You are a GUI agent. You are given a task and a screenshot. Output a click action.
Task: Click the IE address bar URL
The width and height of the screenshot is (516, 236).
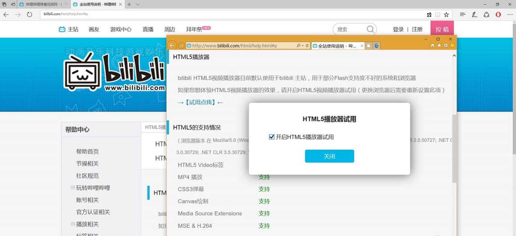click(x=235, y=46)
